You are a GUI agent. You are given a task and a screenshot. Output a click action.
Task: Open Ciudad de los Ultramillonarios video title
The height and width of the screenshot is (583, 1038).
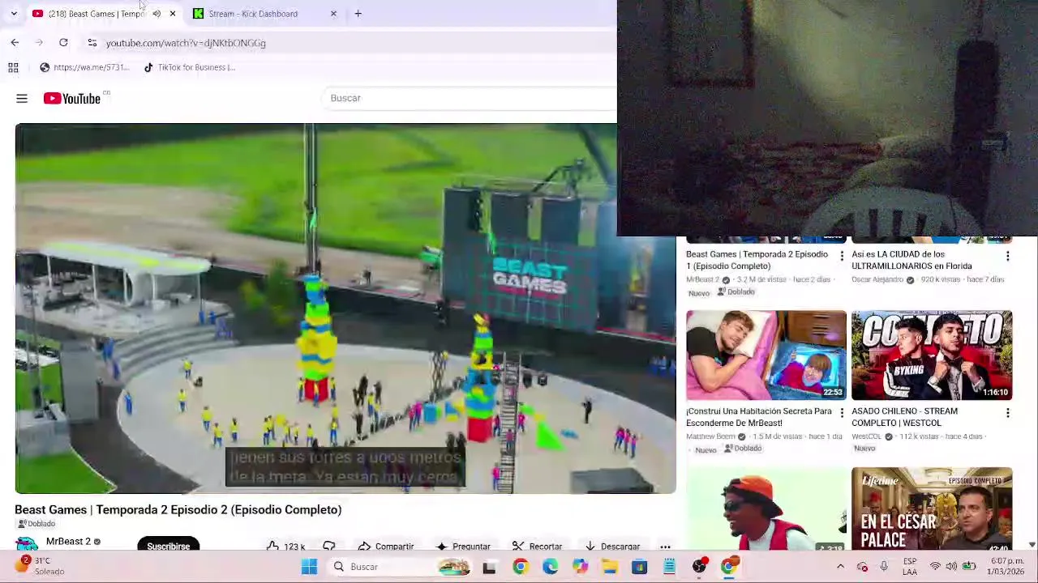[x=911, y=260]
